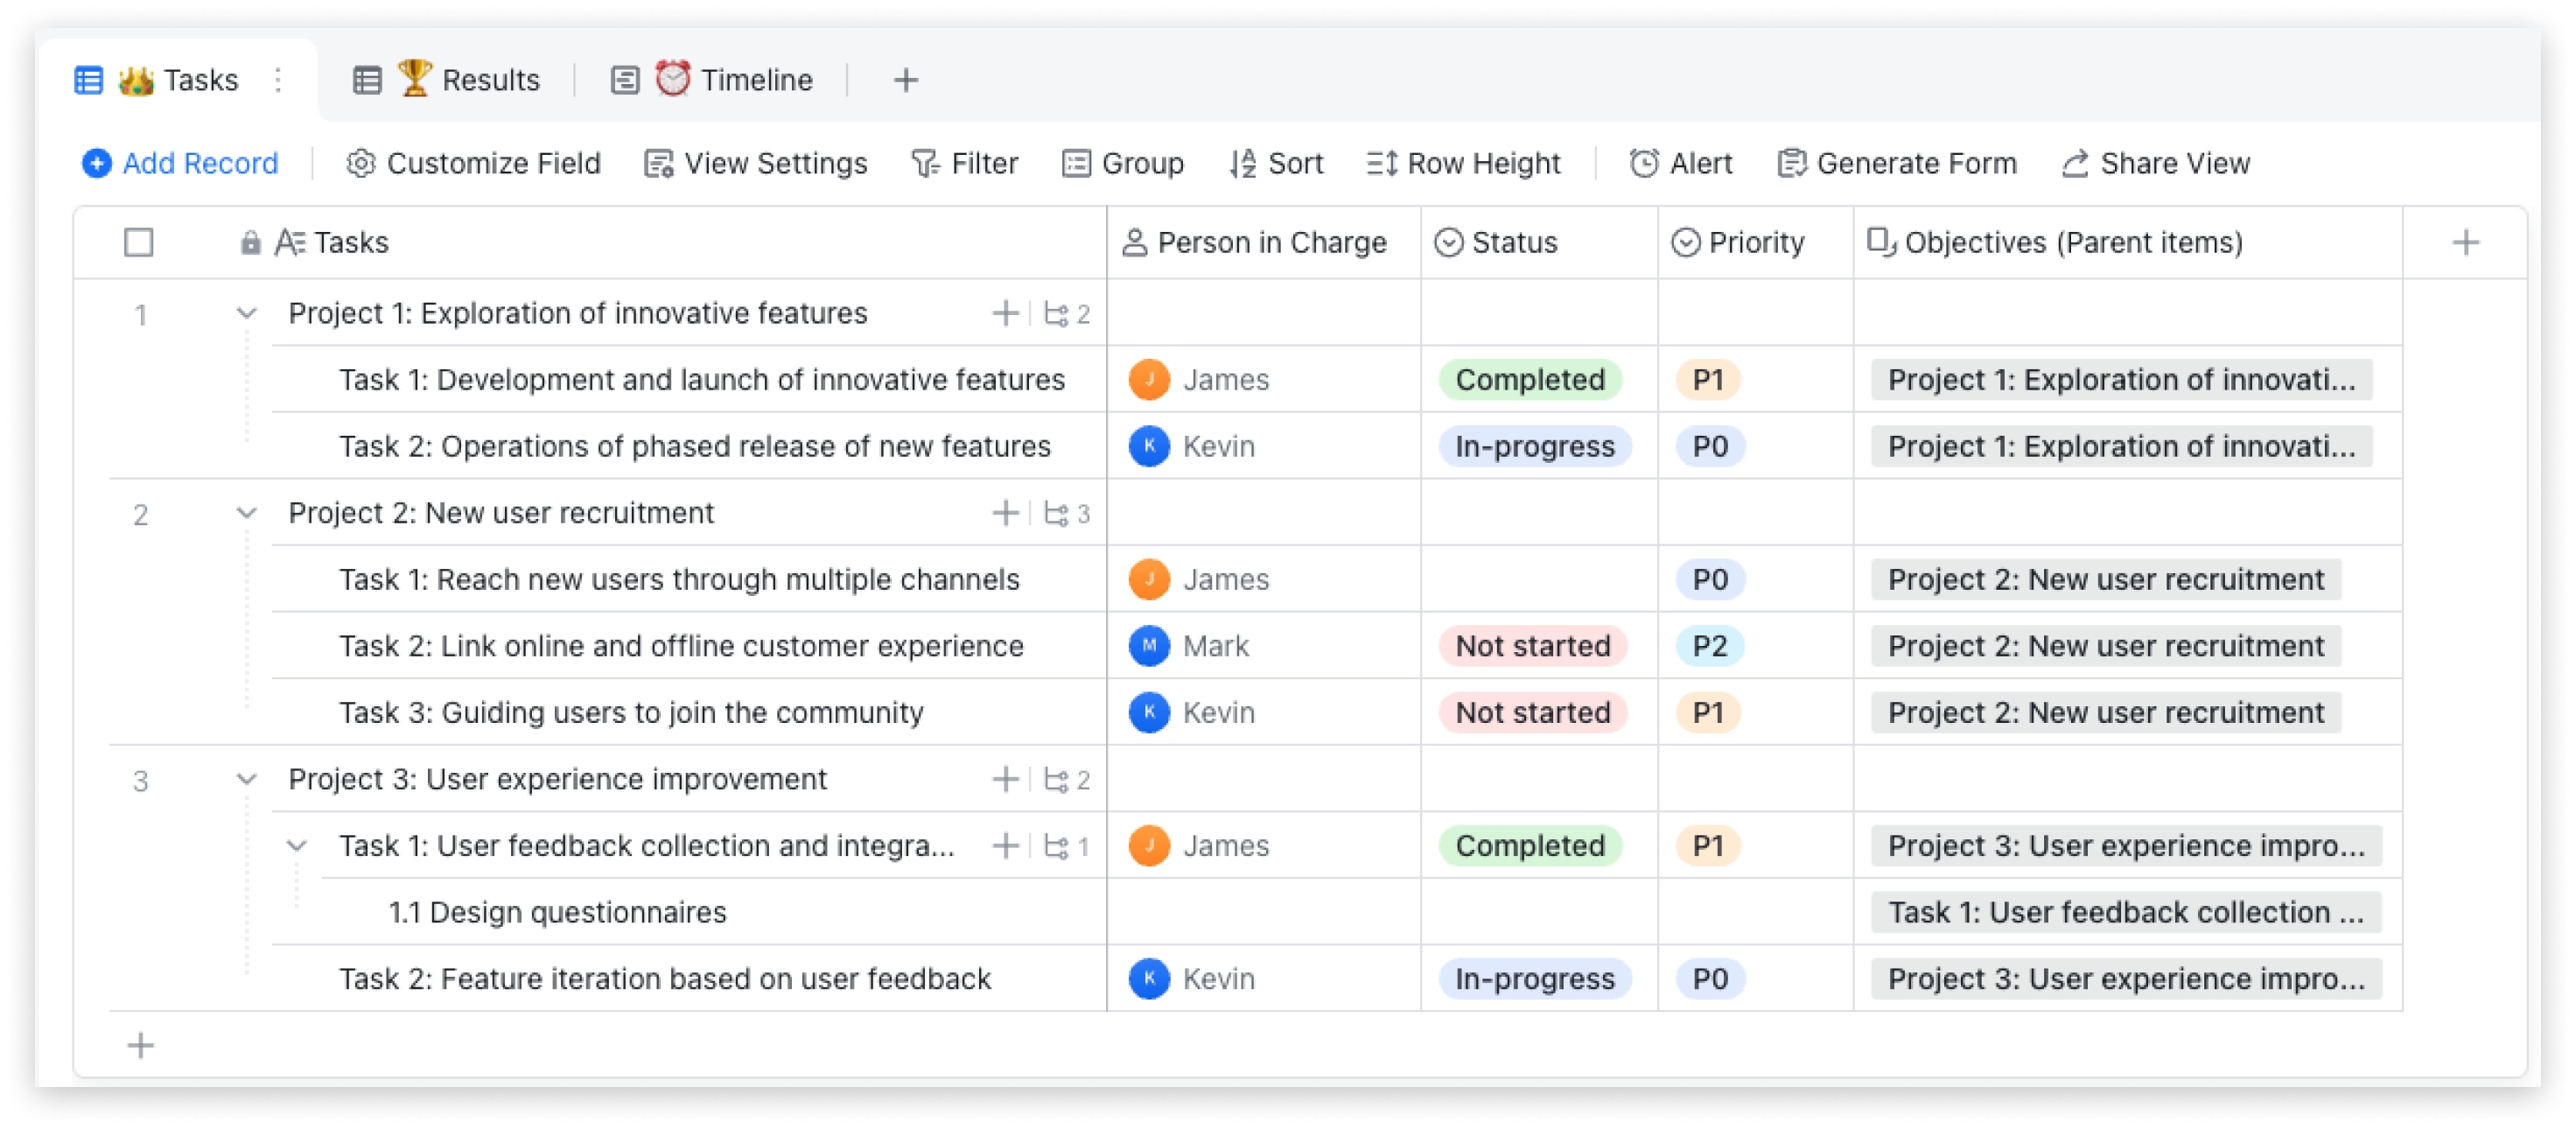The width and height of the screenshot is (2576, 1129).
Task: Open Customize Field options
Action: (475, 163)
